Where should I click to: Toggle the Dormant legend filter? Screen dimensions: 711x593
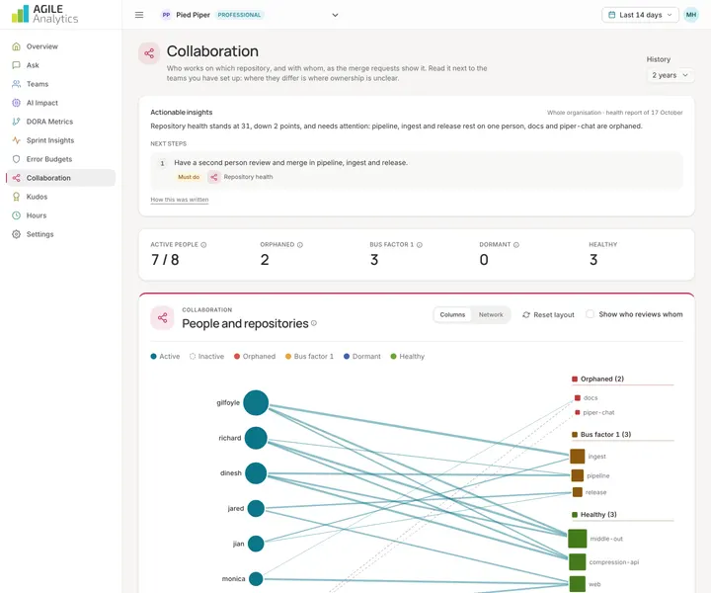tap(362, 357)
